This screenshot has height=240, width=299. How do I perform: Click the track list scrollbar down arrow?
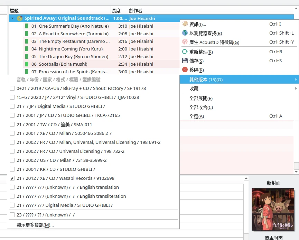tap(296, 172)
